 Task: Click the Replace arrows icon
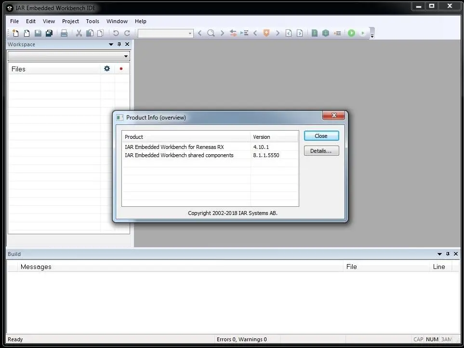coord(233,33)
